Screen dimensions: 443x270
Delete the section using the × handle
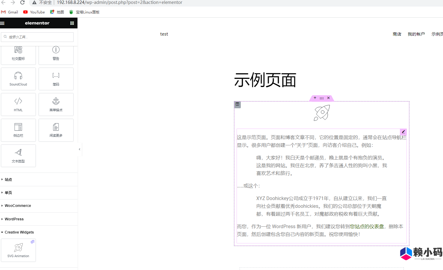pos(328,98)
